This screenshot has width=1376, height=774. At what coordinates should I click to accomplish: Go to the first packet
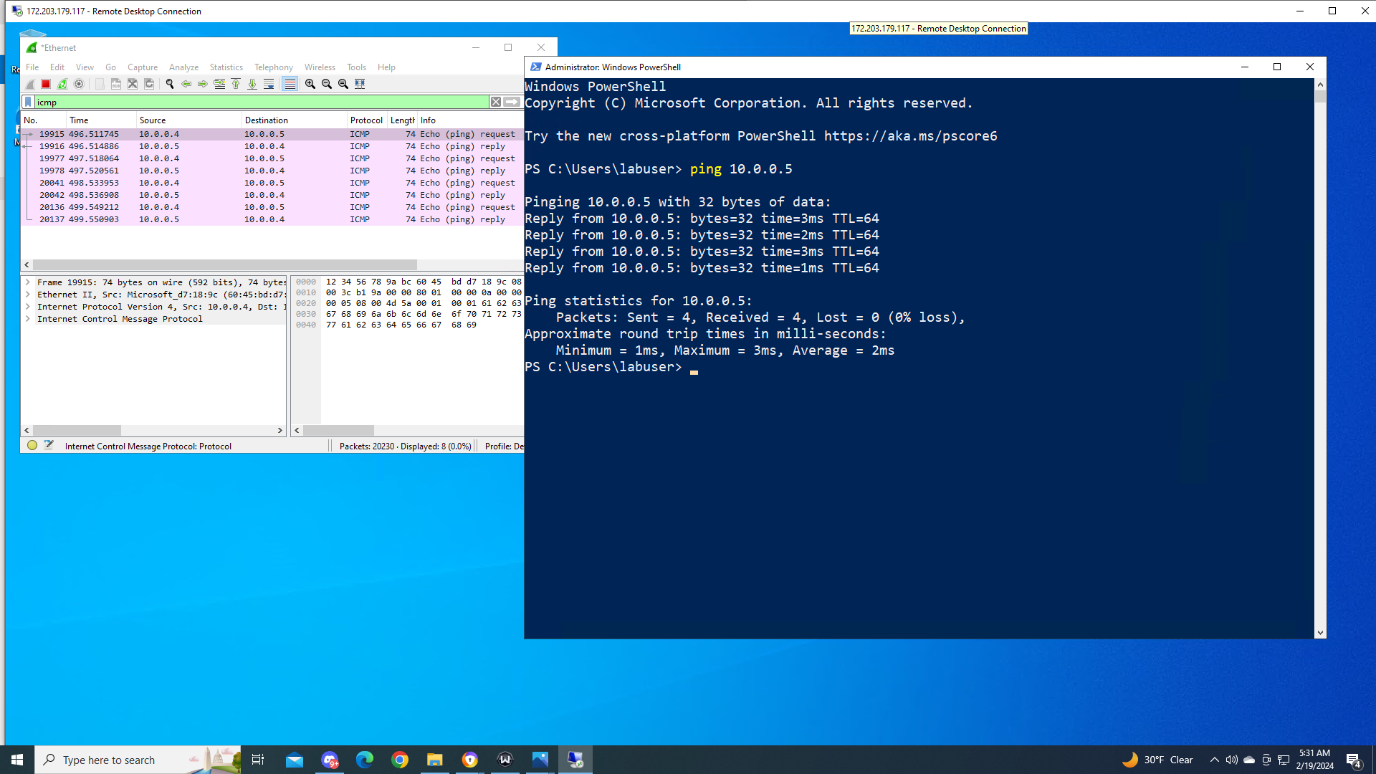click(x=236, y=84)
